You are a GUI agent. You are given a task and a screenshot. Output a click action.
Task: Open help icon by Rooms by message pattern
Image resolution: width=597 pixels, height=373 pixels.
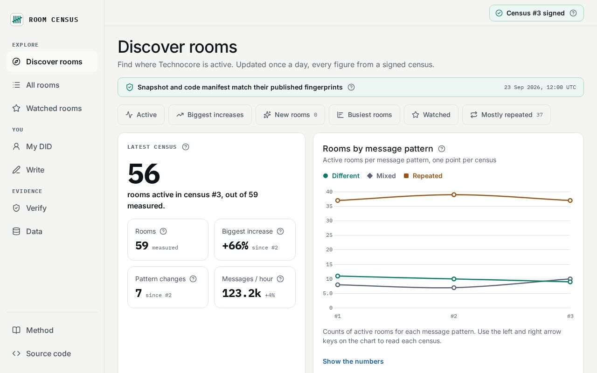click(442, 149)
